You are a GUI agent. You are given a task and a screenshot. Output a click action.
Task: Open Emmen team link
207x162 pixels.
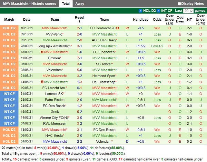[x=55, y=58]
